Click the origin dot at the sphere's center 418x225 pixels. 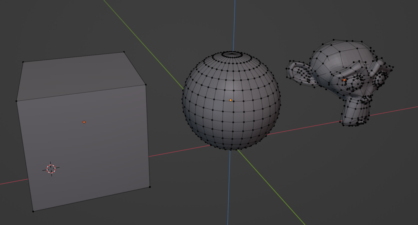(x=231, y=100)
